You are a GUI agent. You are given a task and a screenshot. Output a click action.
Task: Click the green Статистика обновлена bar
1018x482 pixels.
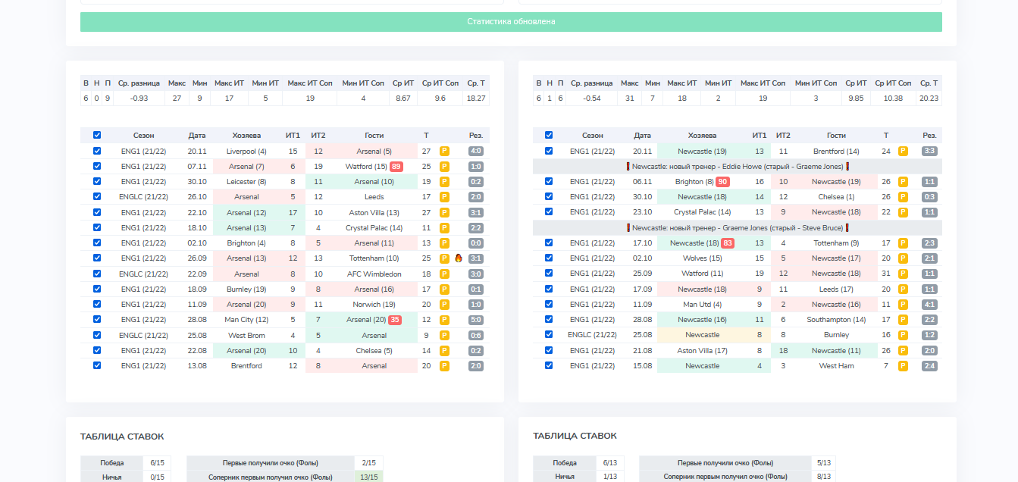point(511,22)
